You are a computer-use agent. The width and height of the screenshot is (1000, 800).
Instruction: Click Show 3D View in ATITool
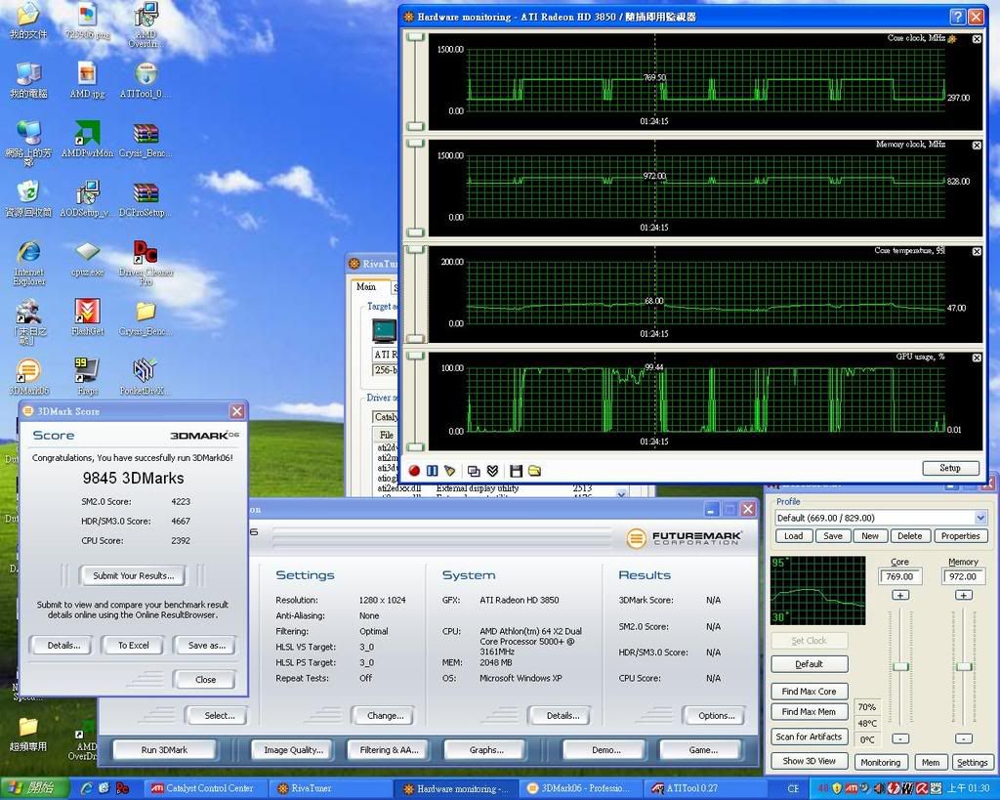[809, 761]
